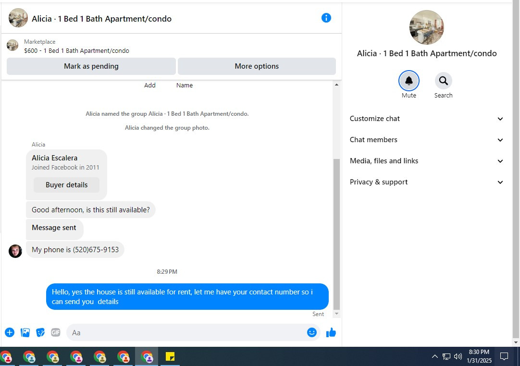Expand Media, files and links section
This screenshot has width=520, height=366.
point(426,161)
